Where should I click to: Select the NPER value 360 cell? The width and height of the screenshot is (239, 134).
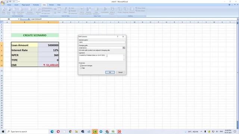[48, 55]
